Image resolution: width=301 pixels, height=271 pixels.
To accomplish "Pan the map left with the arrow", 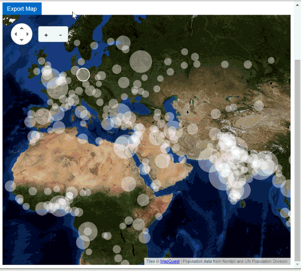I will click(16, 34).
